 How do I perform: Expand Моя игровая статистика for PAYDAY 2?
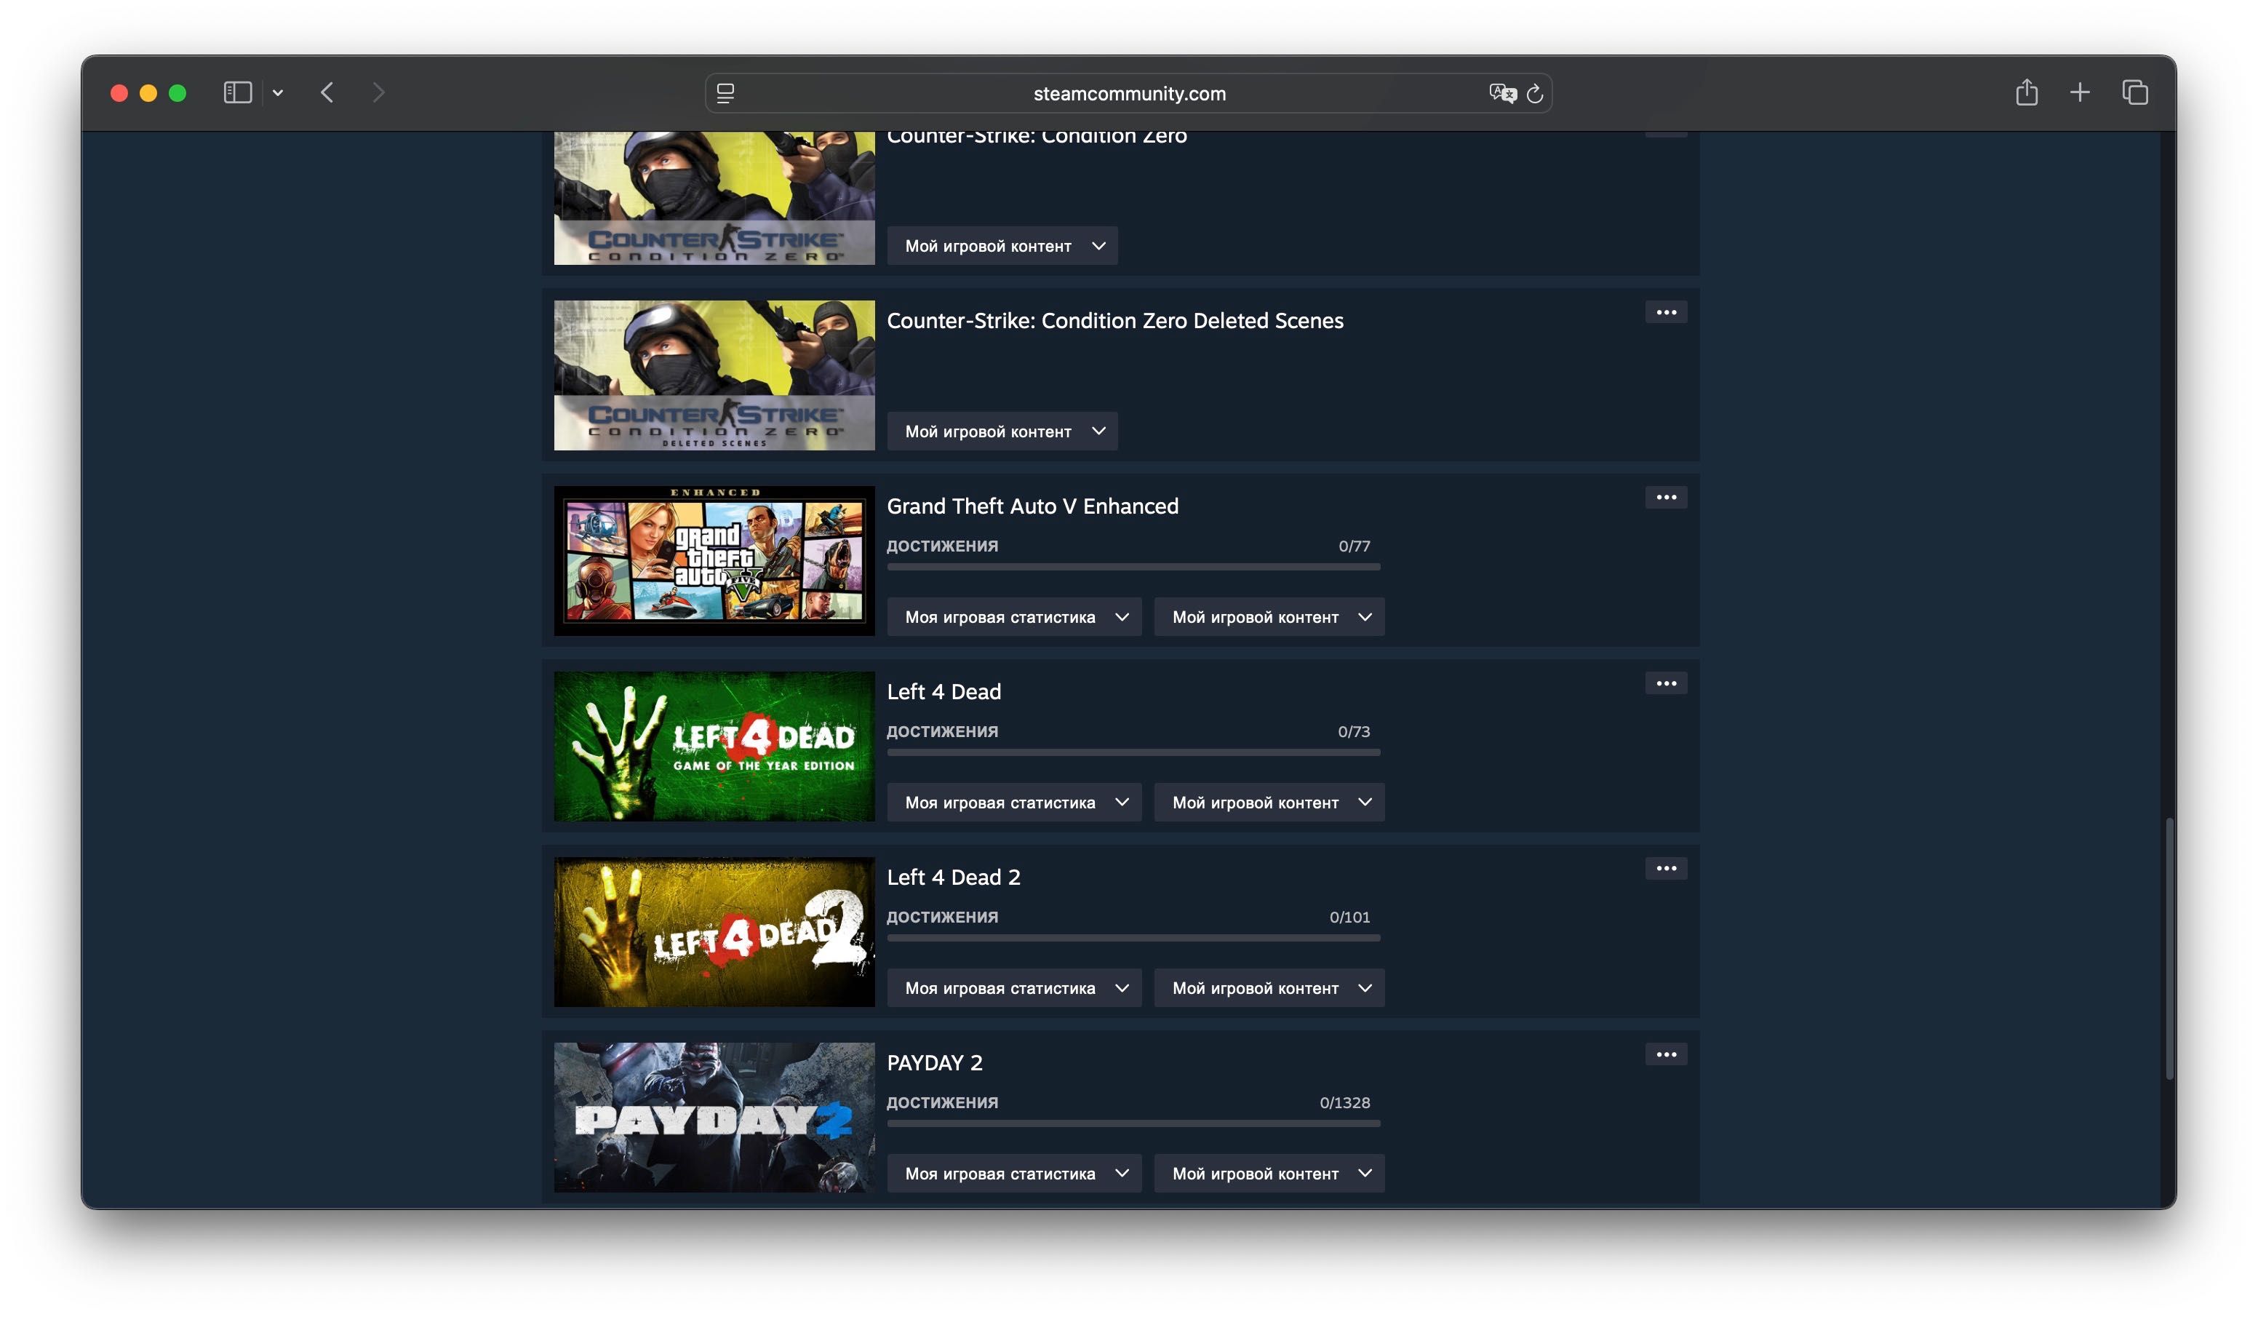point(1013,1174)
